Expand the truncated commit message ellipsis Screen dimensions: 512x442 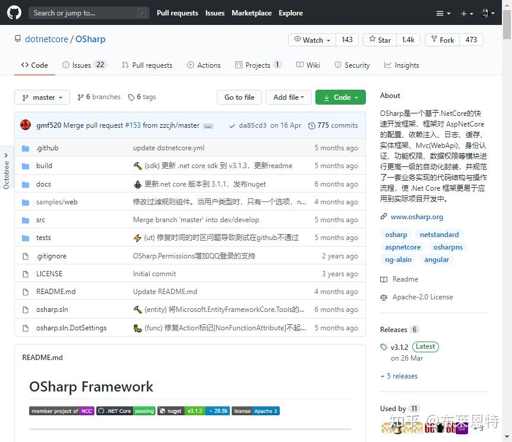tap(208, 125)
